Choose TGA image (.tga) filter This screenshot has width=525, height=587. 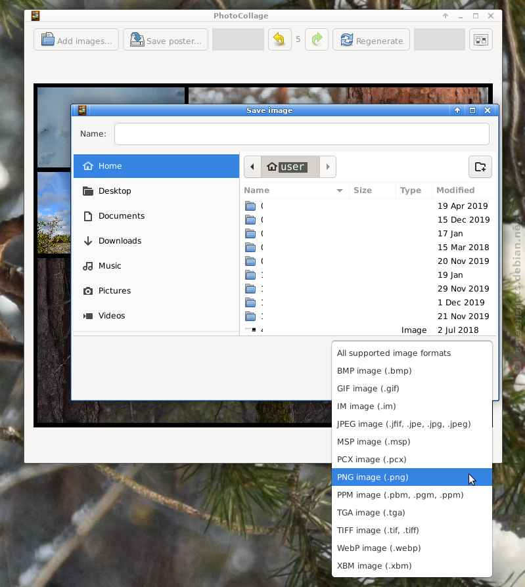[x=412, y=513]
